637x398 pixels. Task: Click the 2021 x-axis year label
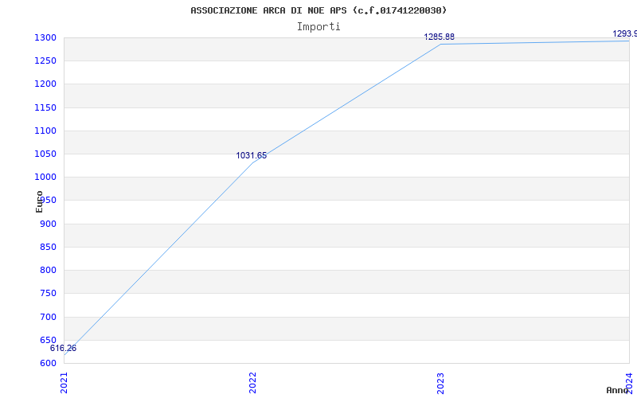click(64, 383)
